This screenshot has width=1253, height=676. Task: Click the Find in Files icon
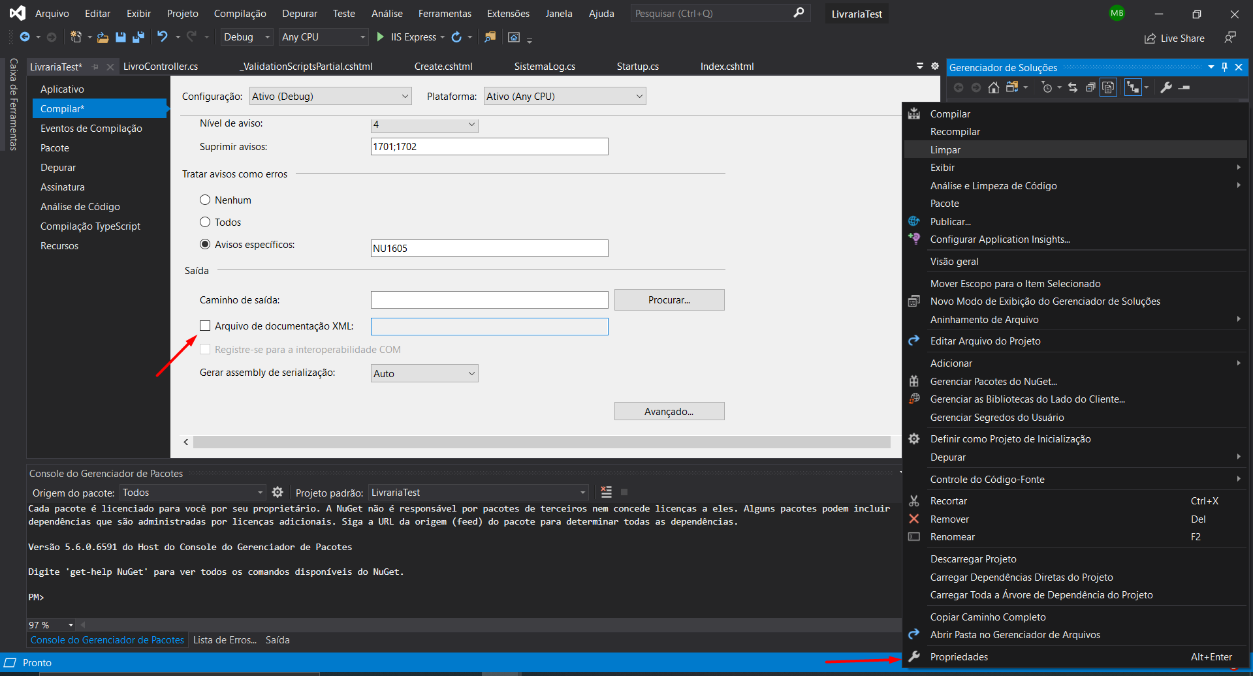490,37
